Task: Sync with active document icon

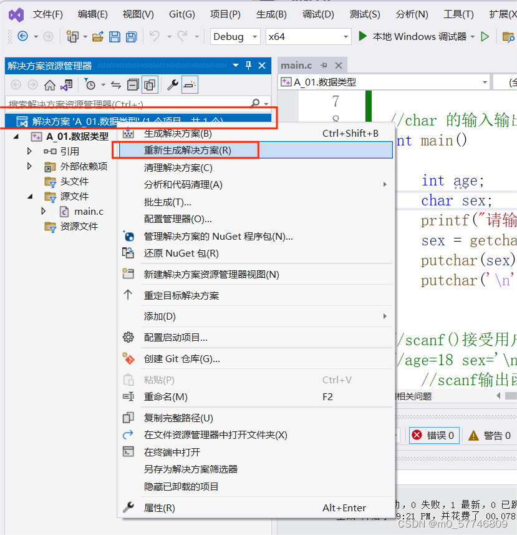Action: (x=116, y=85)
